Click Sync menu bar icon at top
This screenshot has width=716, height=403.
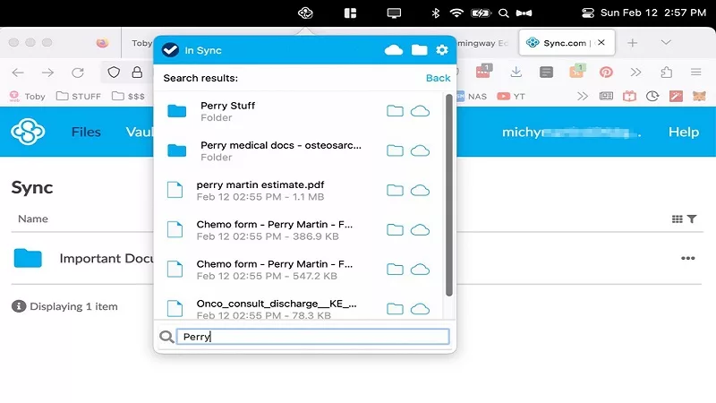tap(305, 13)
